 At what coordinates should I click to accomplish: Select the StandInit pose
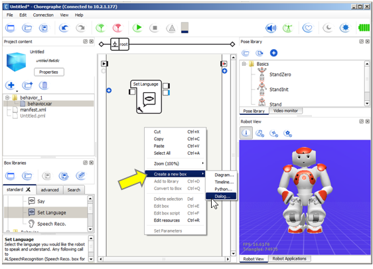(279, 90)
